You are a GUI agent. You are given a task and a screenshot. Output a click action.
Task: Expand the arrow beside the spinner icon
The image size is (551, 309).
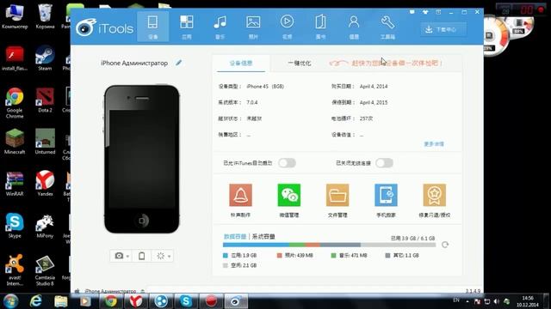[x=169, y=257]
